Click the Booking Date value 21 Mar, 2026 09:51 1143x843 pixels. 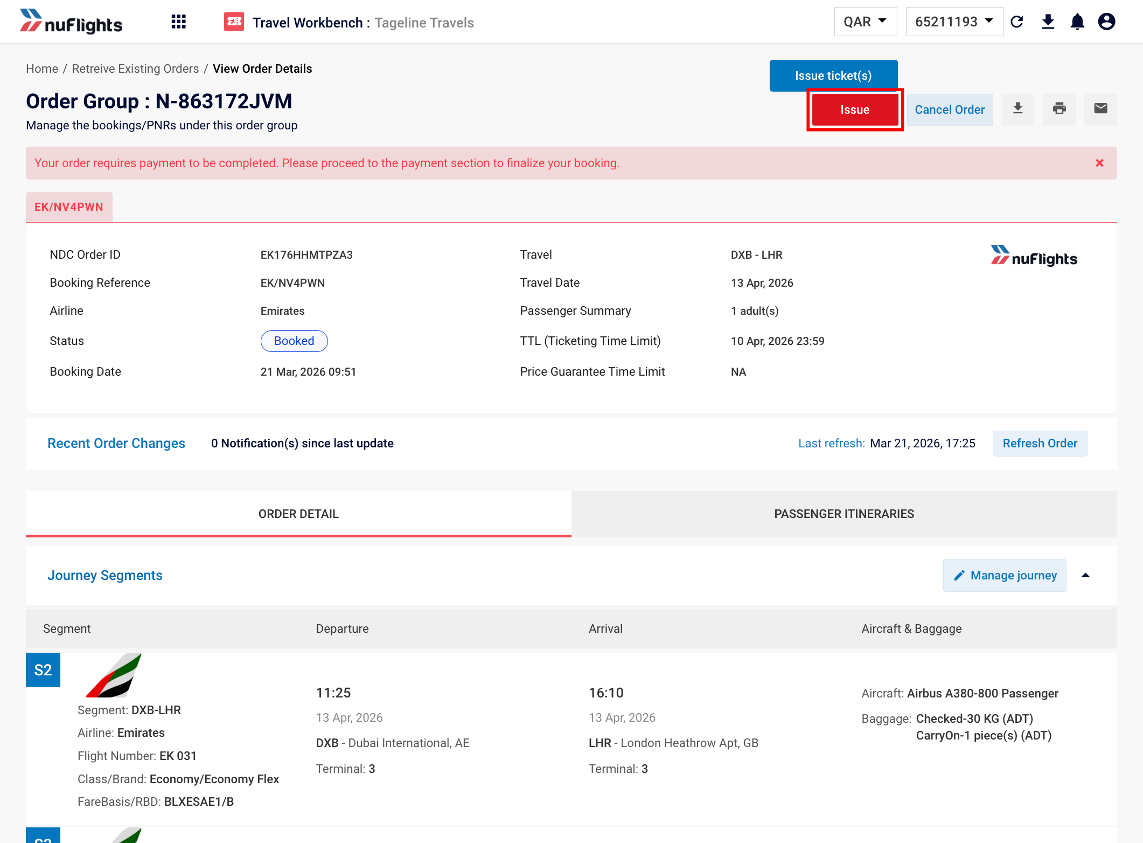(x=308, y=371)
